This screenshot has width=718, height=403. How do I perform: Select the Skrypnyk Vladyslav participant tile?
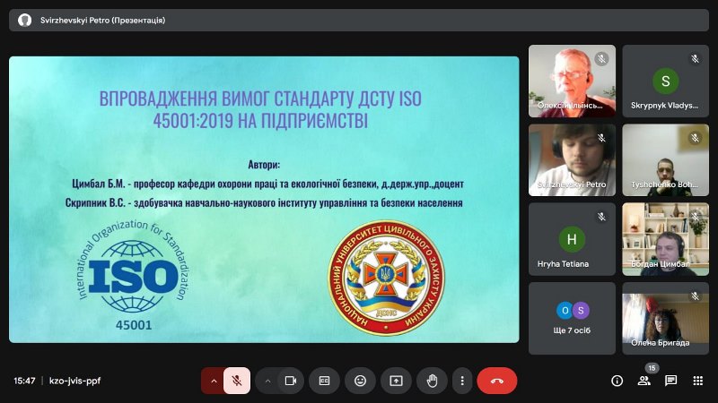[665, 81]
